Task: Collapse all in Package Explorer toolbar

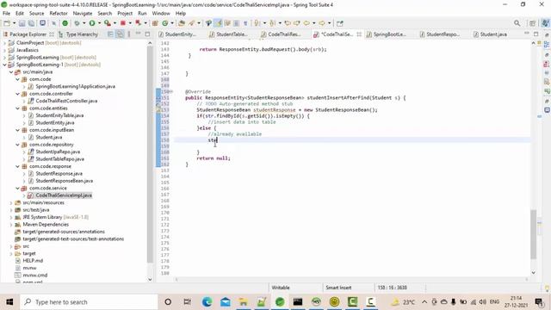Action: pos(110,34)
